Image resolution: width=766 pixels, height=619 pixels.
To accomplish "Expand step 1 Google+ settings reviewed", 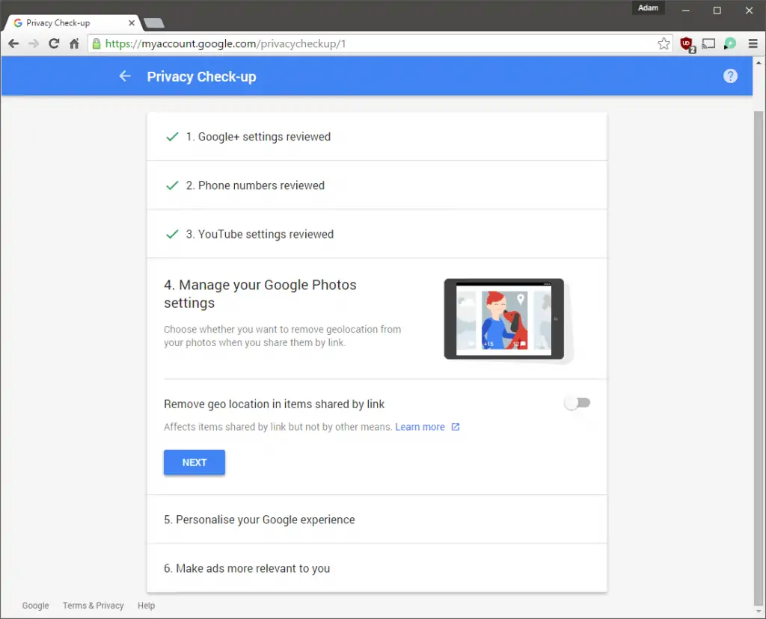I will [377, 137].
